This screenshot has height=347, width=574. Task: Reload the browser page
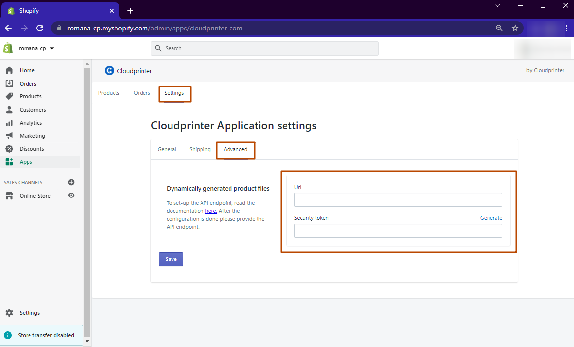tap(40, 28)
